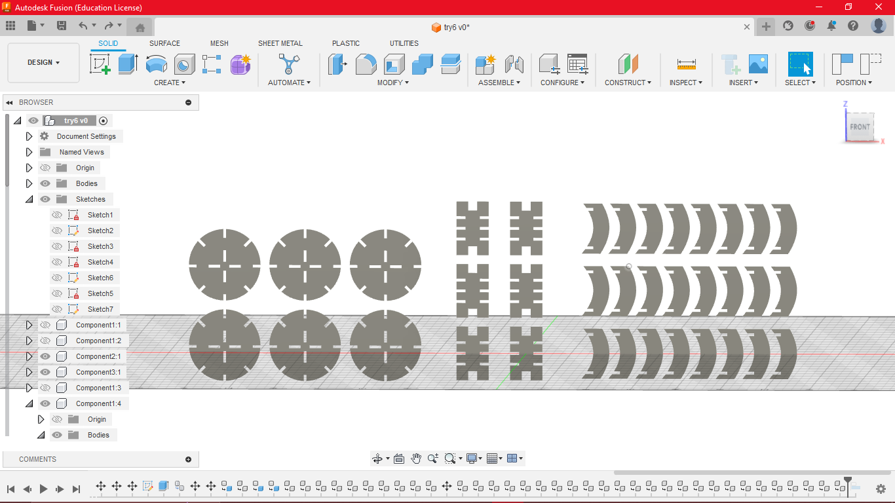The image size is (895, 503).
Task: Select the Measure tool
Action: click(687, 64)
